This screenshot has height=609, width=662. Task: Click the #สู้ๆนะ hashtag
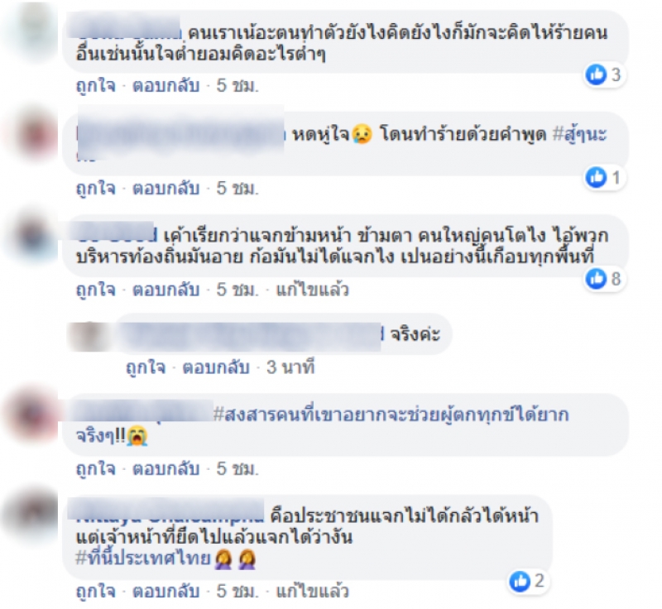(x=580, y=134)
